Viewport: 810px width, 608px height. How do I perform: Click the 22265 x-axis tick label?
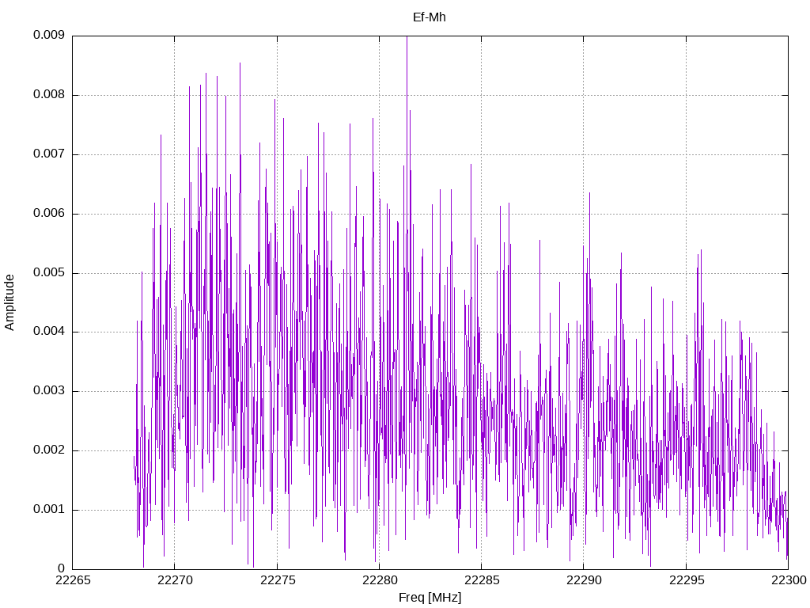(72, 580)
